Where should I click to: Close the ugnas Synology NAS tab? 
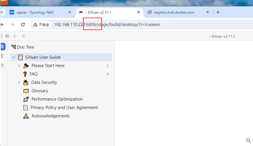point(70,12)
